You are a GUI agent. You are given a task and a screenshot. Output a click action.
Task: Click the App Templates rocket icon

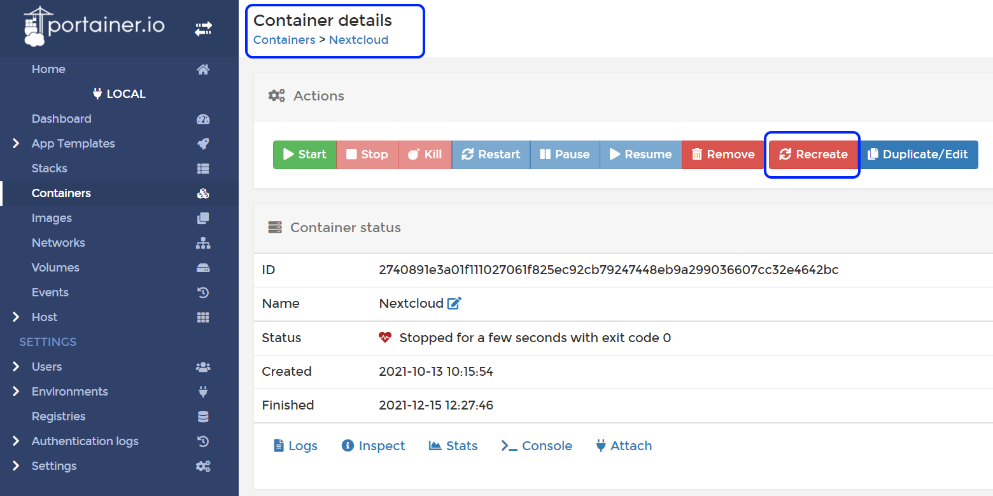click(203, 144)
